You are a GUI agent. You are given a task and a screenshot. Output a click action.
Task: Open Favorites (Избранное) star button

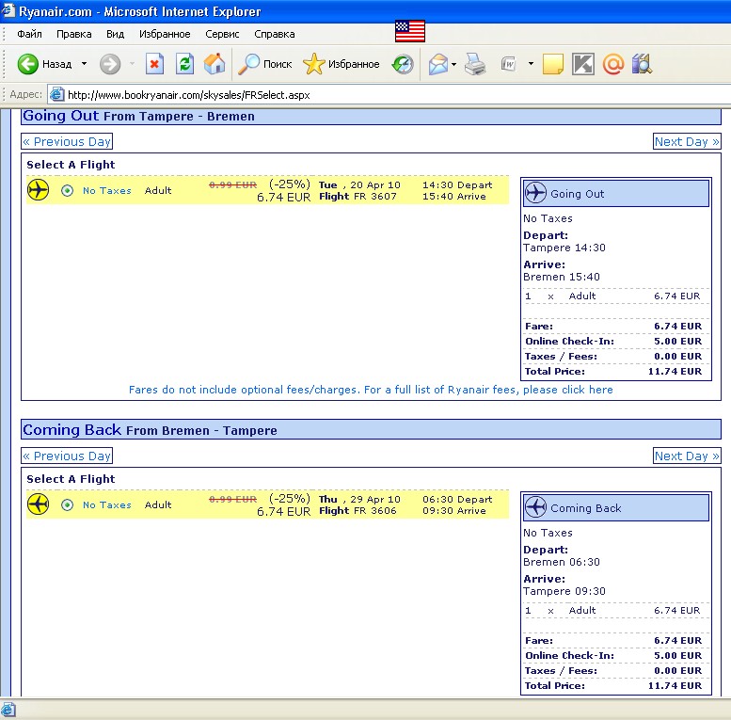[342, 64]
